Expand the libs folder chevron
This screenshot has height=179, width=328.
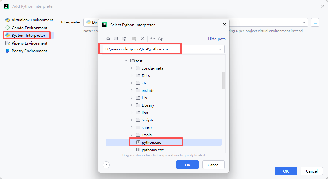coord(131,113)
